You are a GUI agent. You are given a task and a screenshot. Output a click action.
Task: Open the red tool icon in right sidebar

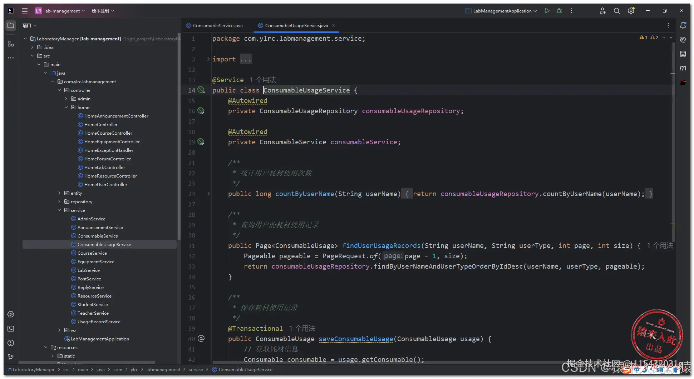point(683,83)
